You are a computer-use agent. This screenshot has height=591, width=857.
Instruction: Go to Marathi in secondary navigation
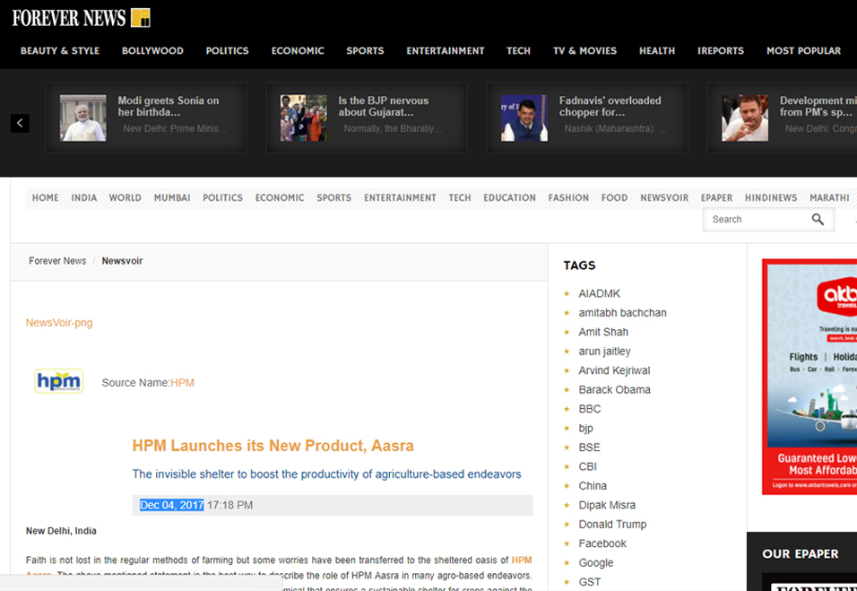tap(829, 198)
